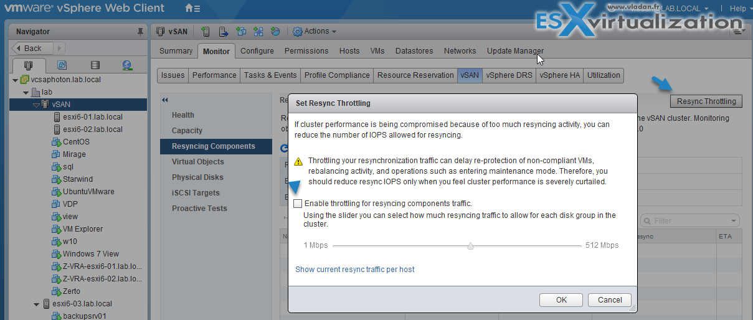Open the Permissions tab

306,51
